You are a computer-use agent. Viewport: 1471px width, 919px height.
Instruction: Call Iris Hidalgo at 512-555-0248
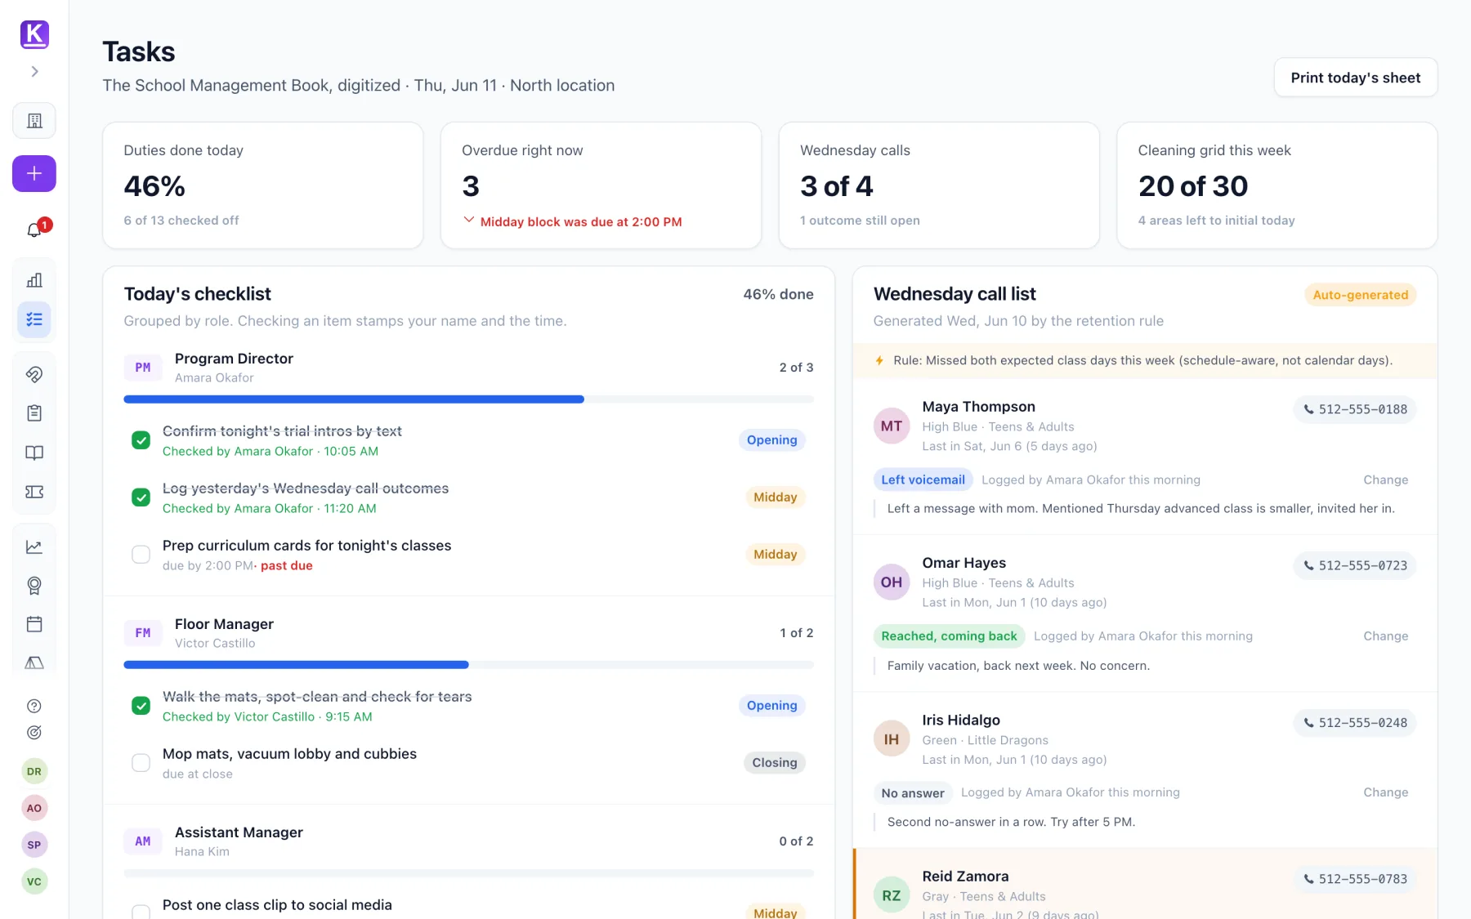1355,723
